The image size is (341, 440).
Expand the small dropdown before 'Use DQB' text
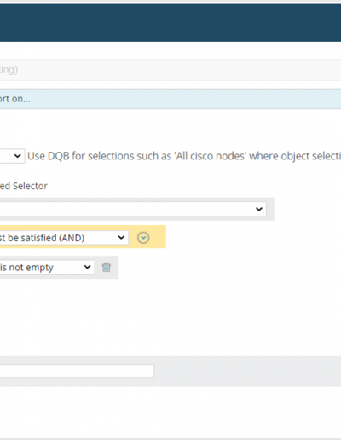tap(13, 156)
